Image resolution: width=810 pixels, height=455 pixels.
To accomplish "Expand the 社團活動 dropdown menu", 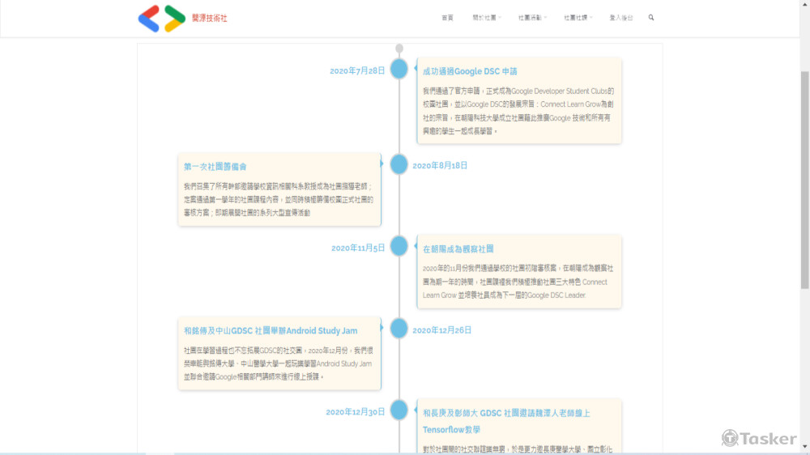I will pos(532,18).
